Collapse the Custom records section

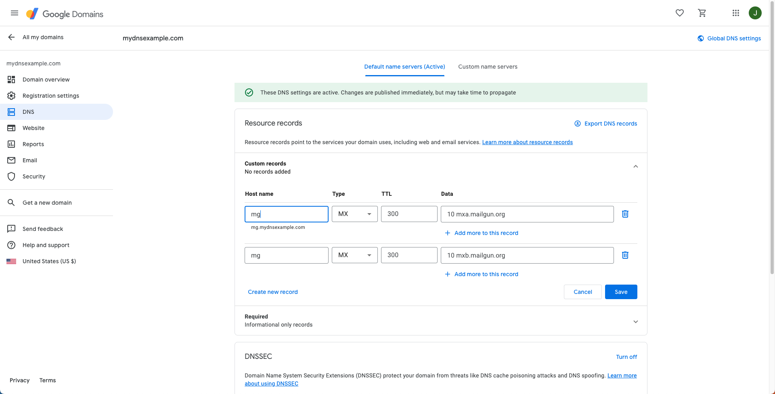click(635, 166)
